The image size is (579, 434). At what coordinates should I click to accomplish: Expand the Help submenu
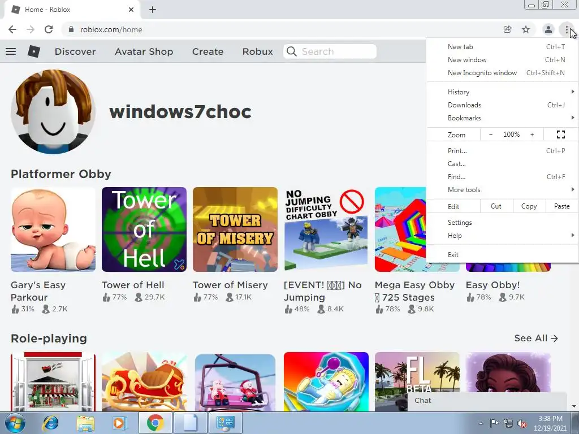coord(502,236)
